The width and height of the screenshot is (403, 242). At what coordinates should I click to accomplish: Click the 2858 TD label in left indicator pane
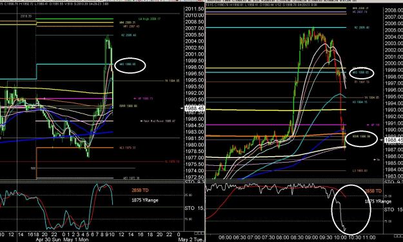pos(140,190)
